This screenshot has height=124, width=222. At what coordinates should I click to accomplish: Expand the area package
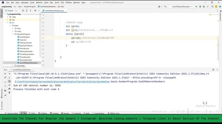(12, 28)
